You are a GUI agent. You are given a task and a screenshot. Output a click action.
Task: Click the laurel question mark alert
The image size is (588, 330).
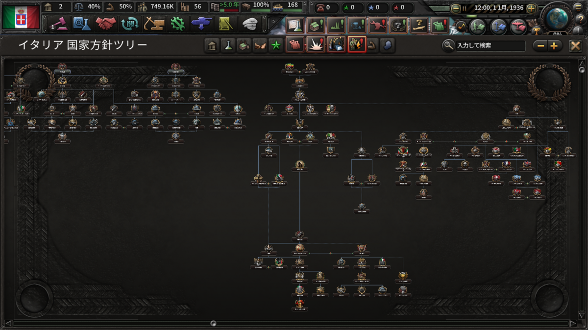397,25
